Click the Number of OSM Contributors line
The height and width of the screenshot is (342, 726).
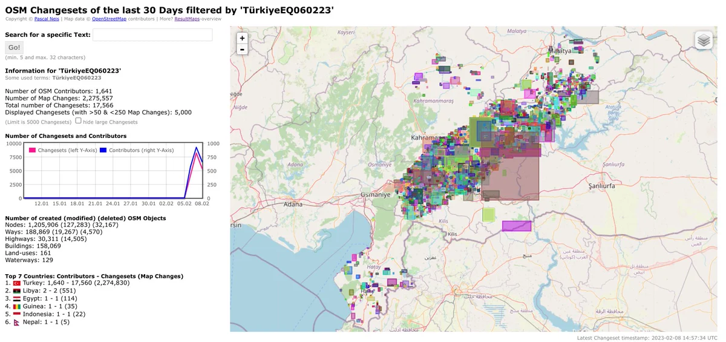coord(59,91)
